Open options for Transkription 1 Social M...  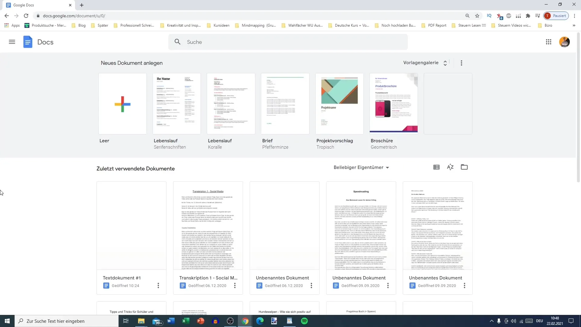click(x=235, y=286)
